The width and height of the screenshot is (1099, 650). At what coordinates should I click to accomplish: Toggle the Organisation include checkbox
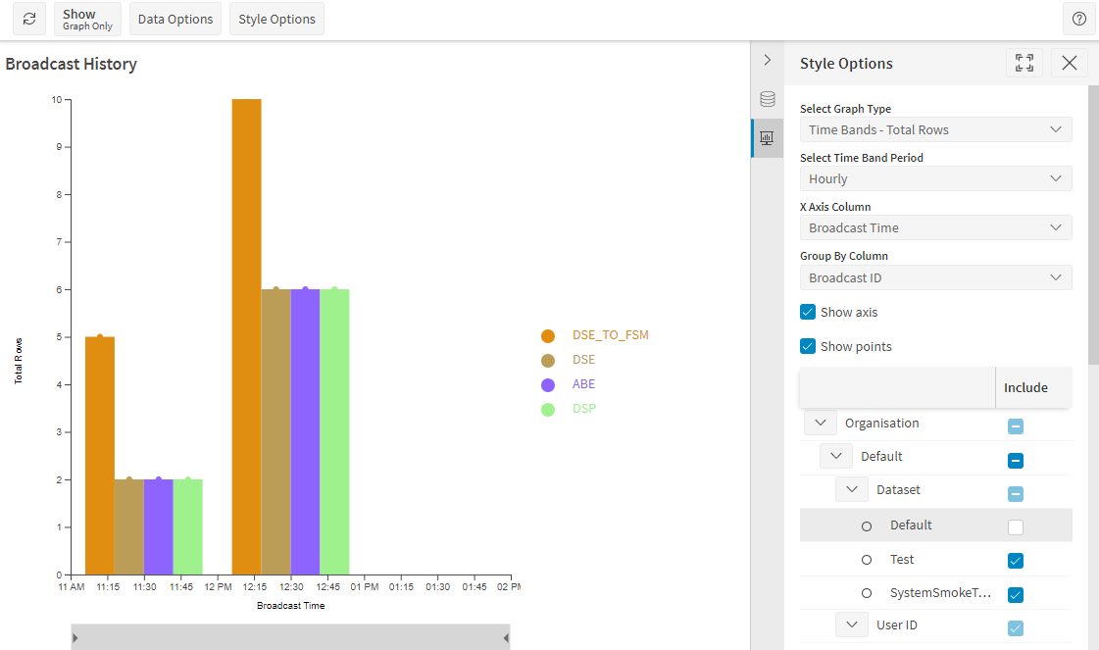click(x=1016, y=426)
